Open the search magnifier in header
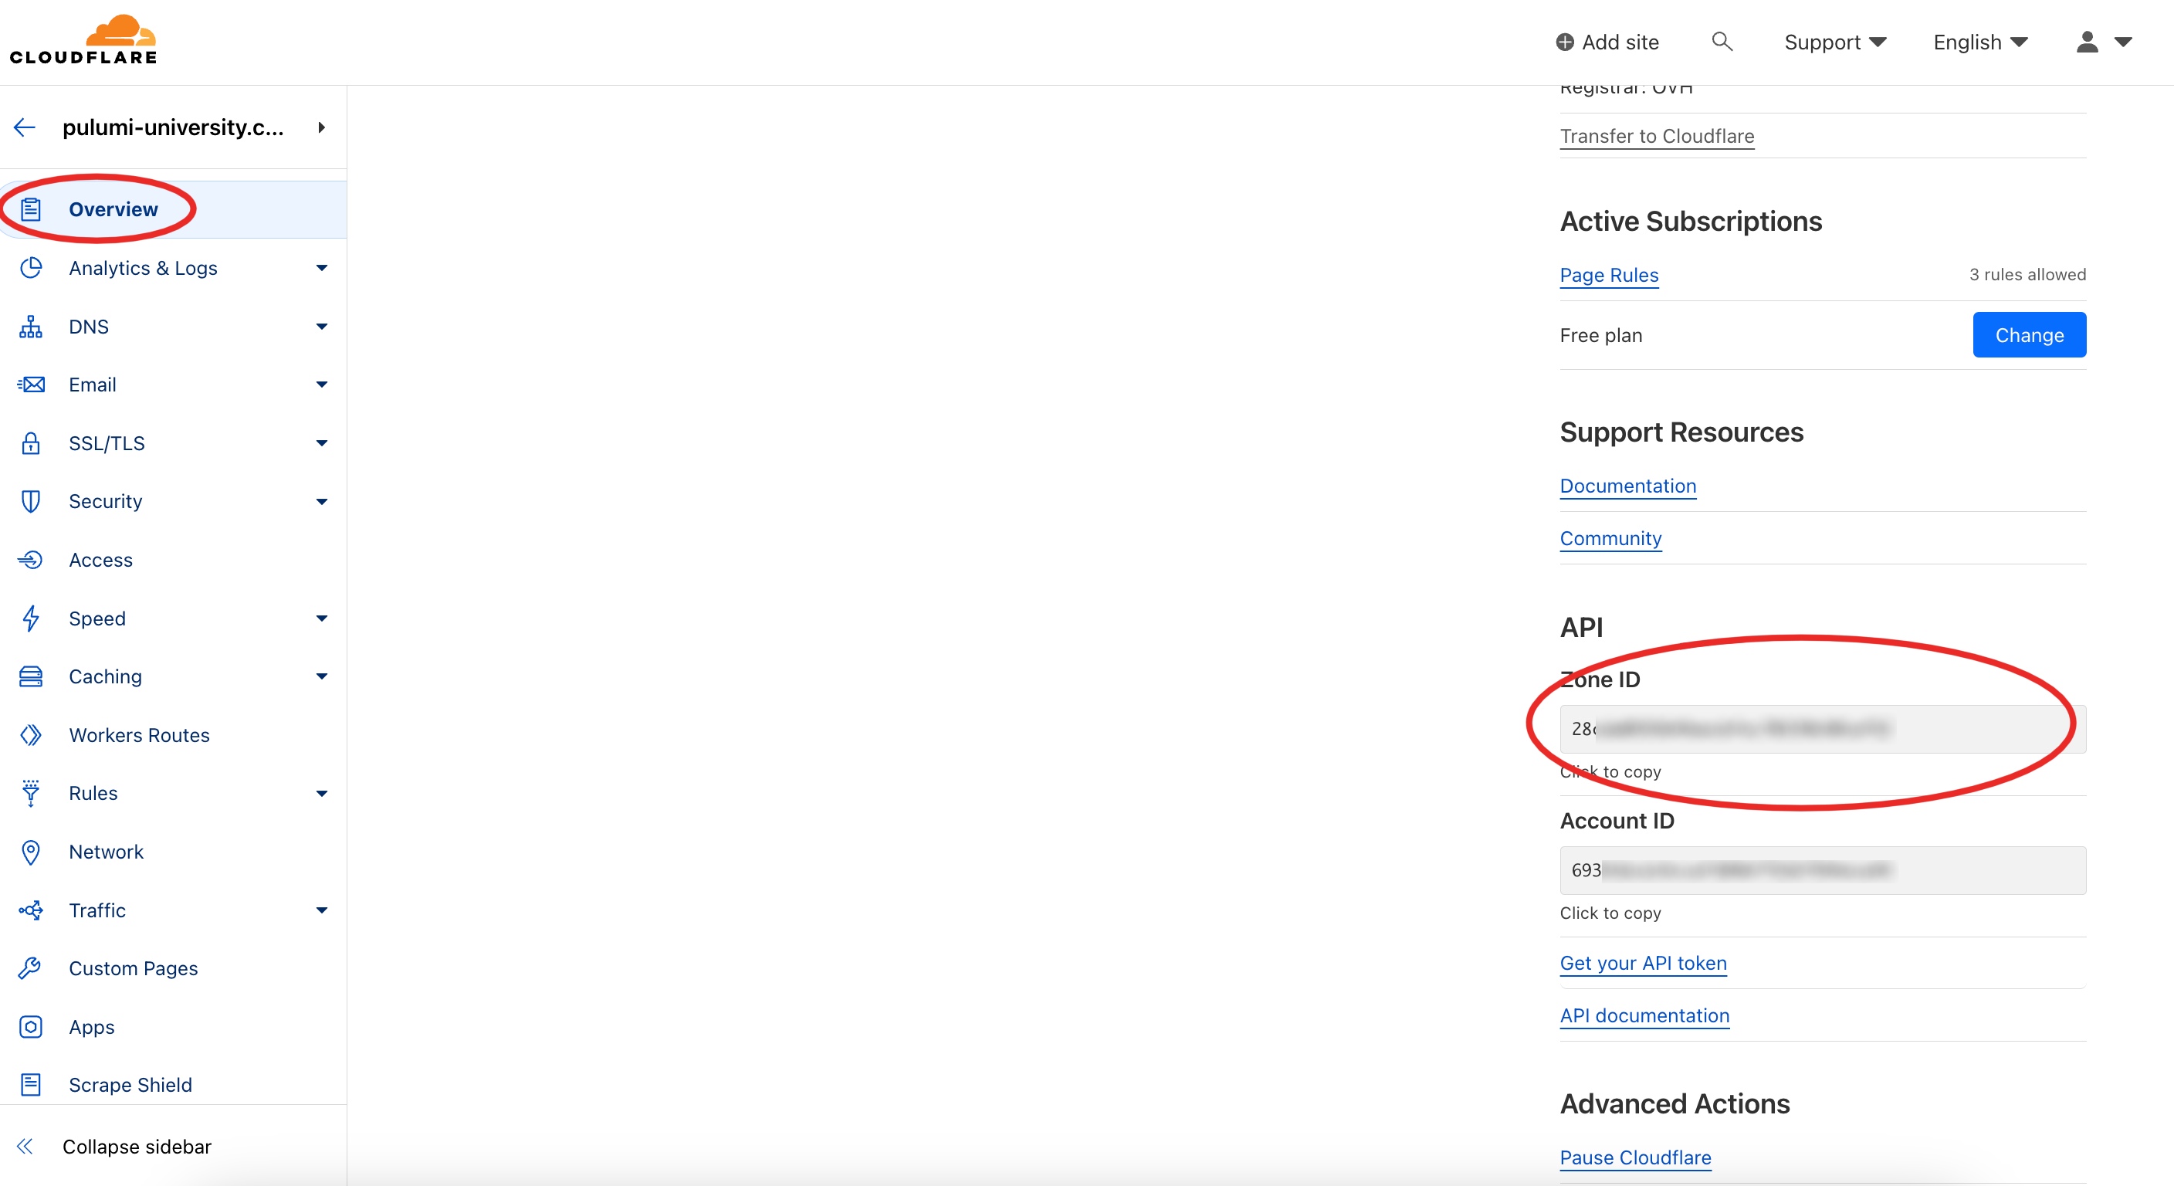The height and width of the screenshot is (1186, 2174). tap(1722, 42)
